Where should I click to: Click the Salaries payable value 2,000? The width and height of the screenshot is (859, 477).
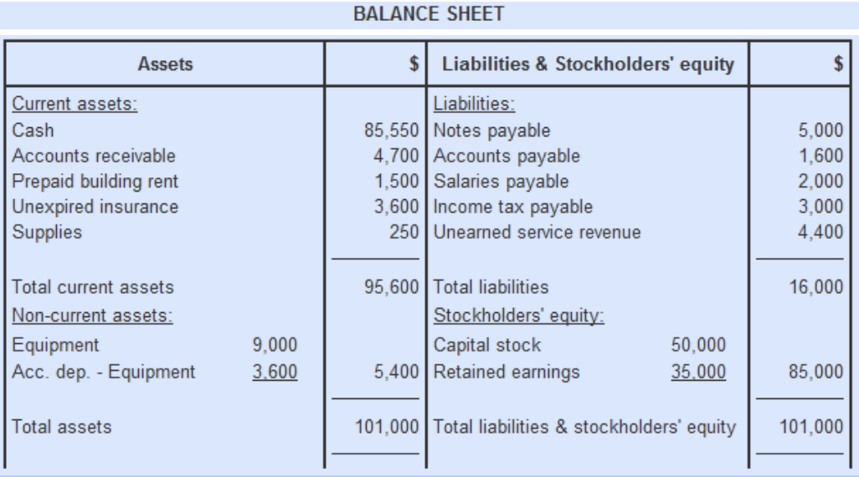820,182
